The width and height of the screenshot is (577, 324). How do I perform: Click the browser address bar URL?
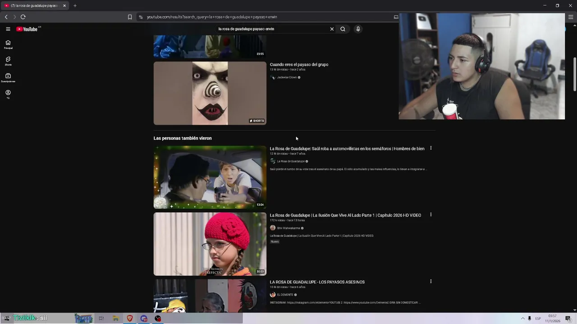[212, 17]
